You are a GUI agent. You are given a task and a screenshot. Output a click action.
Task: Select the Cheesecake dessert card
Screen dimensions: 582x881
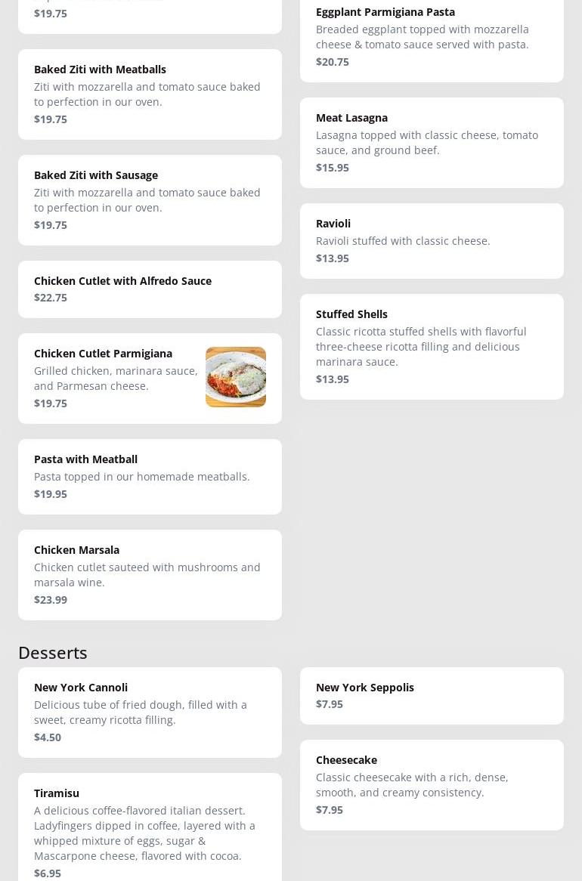point(432,785)
